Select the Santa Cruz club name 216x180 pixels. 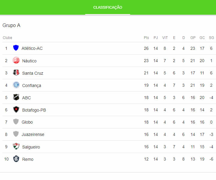(33, 73)
